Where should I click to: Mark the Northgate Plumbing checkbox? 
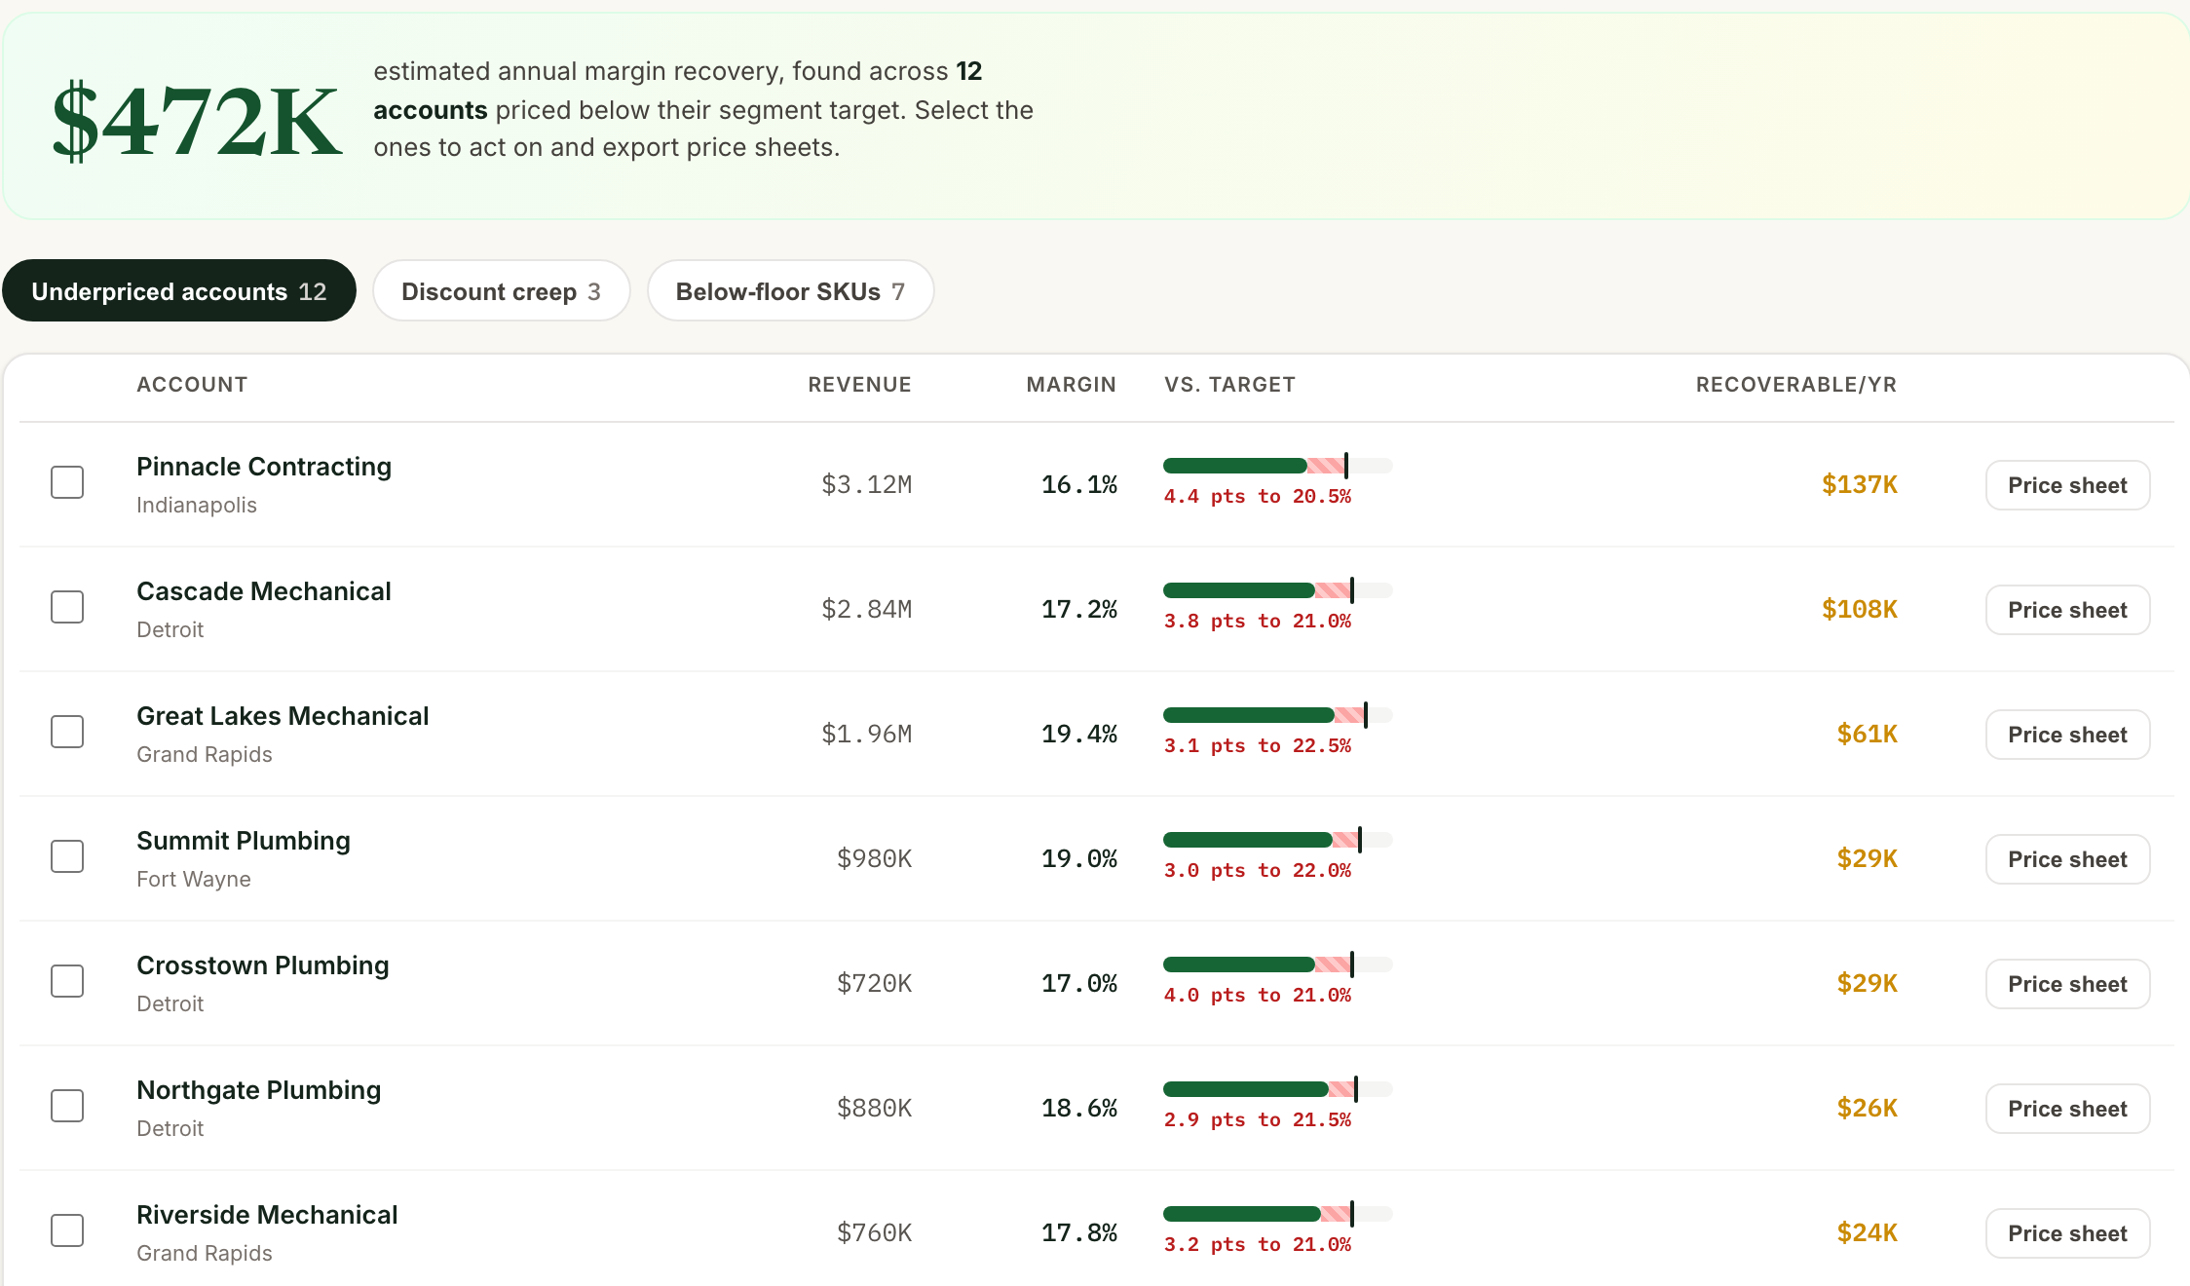[x=67, y=1106]
